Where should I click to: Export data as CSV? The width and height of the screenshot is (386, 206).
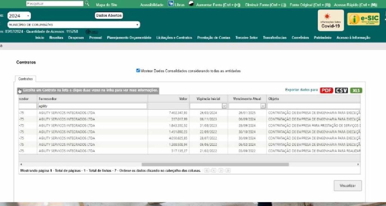341,91
